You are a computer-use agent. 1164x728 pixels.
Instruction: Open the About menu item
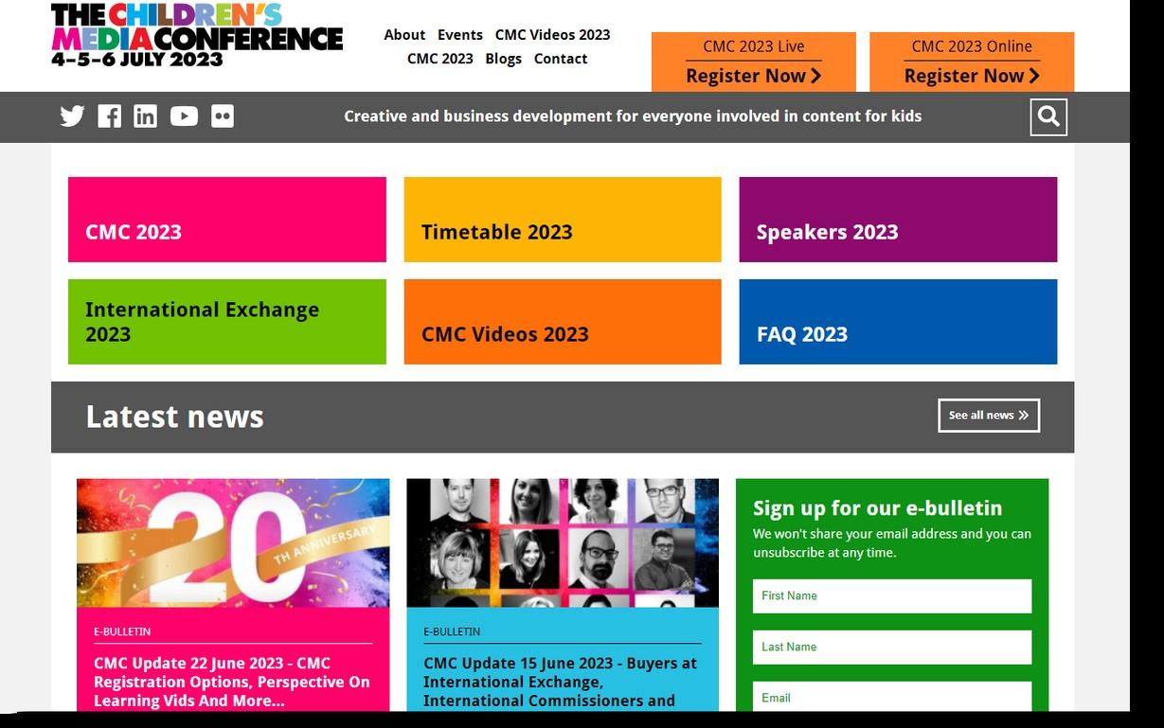(404, 35)
